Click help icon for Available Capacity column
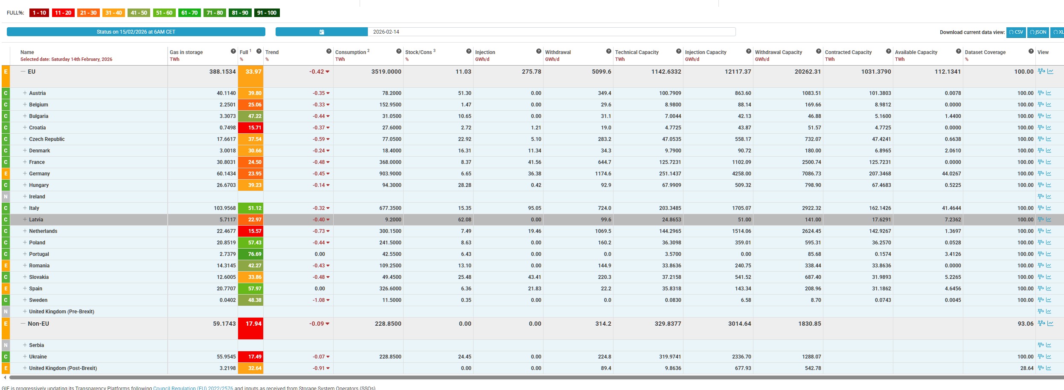 tap(959, 51)
